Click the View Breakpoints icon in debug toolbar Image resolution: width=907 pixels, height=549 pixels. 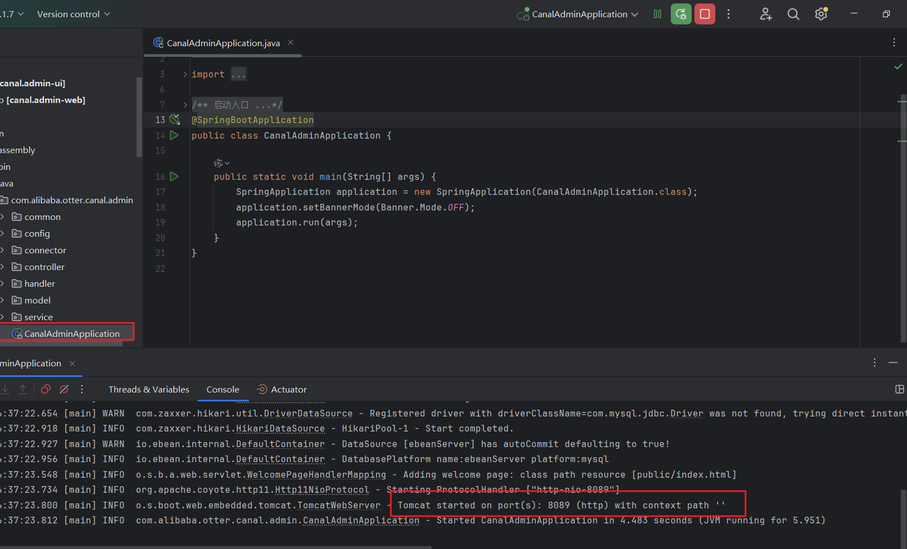(x=46, y=389)
